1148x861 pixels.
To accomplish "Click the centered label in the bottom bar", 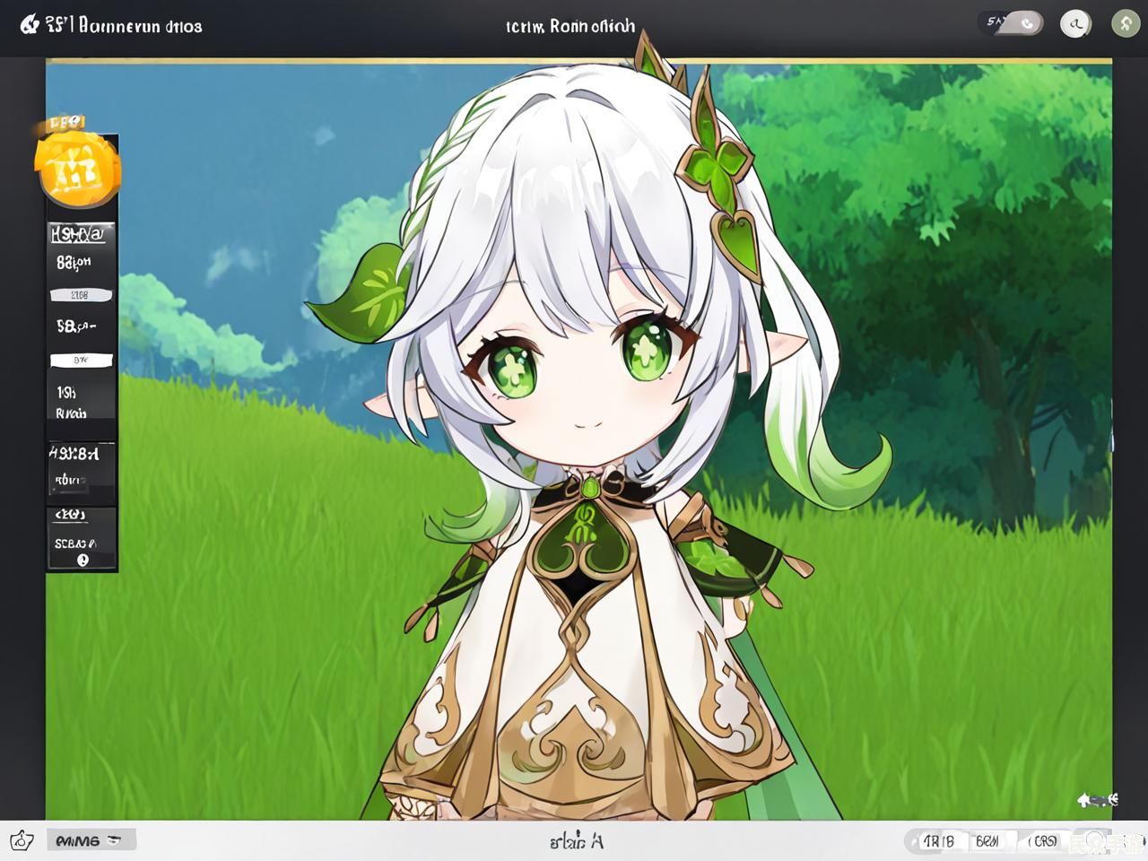I will pyautogui.click(x=576, y=841).
